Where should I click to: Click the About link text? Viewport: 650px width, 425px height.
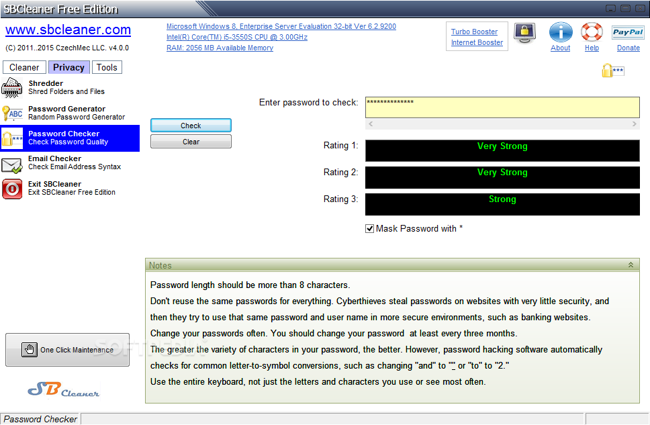[x=561, y=48]
